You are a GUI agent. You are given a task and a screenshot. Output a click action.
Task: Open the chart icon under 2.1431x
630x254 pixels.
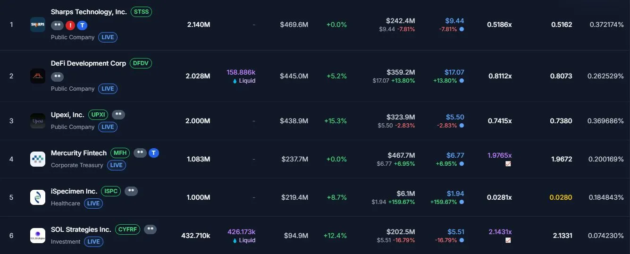point(508,240)
